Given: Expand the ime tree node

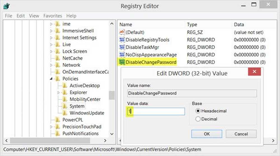Looking at the screenshot, I should tap(51, 24).
